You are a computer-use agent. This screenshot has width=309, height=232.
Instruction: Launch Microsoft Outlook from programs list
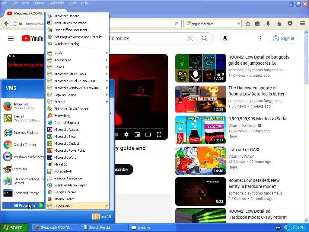77,143
